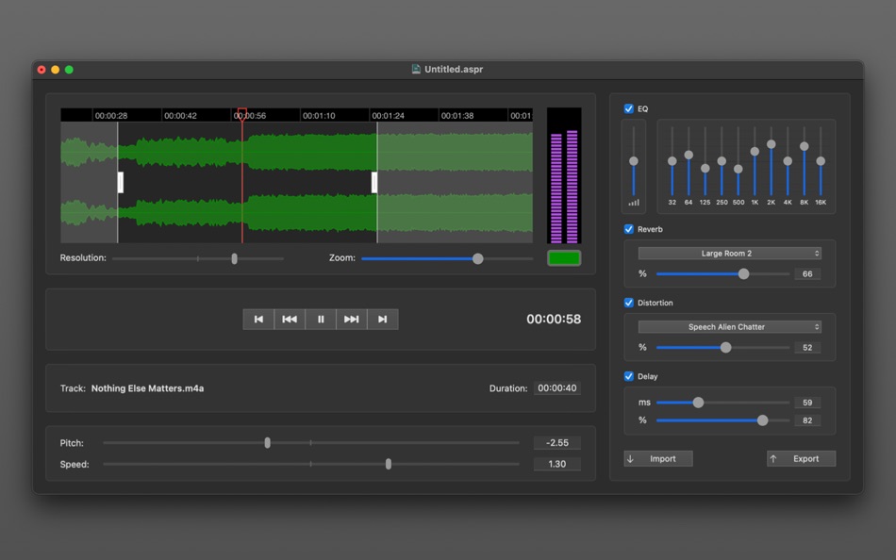Click the red playhead marker on the timeline
The image size is (896, 560).
pos(242,113)
